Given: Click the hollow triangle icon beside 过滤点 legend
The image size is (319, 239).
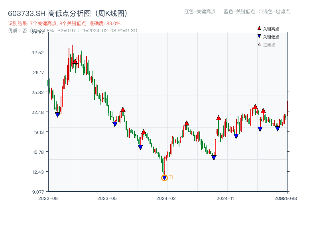Looking at the screenshot, I should click(259, 44).
